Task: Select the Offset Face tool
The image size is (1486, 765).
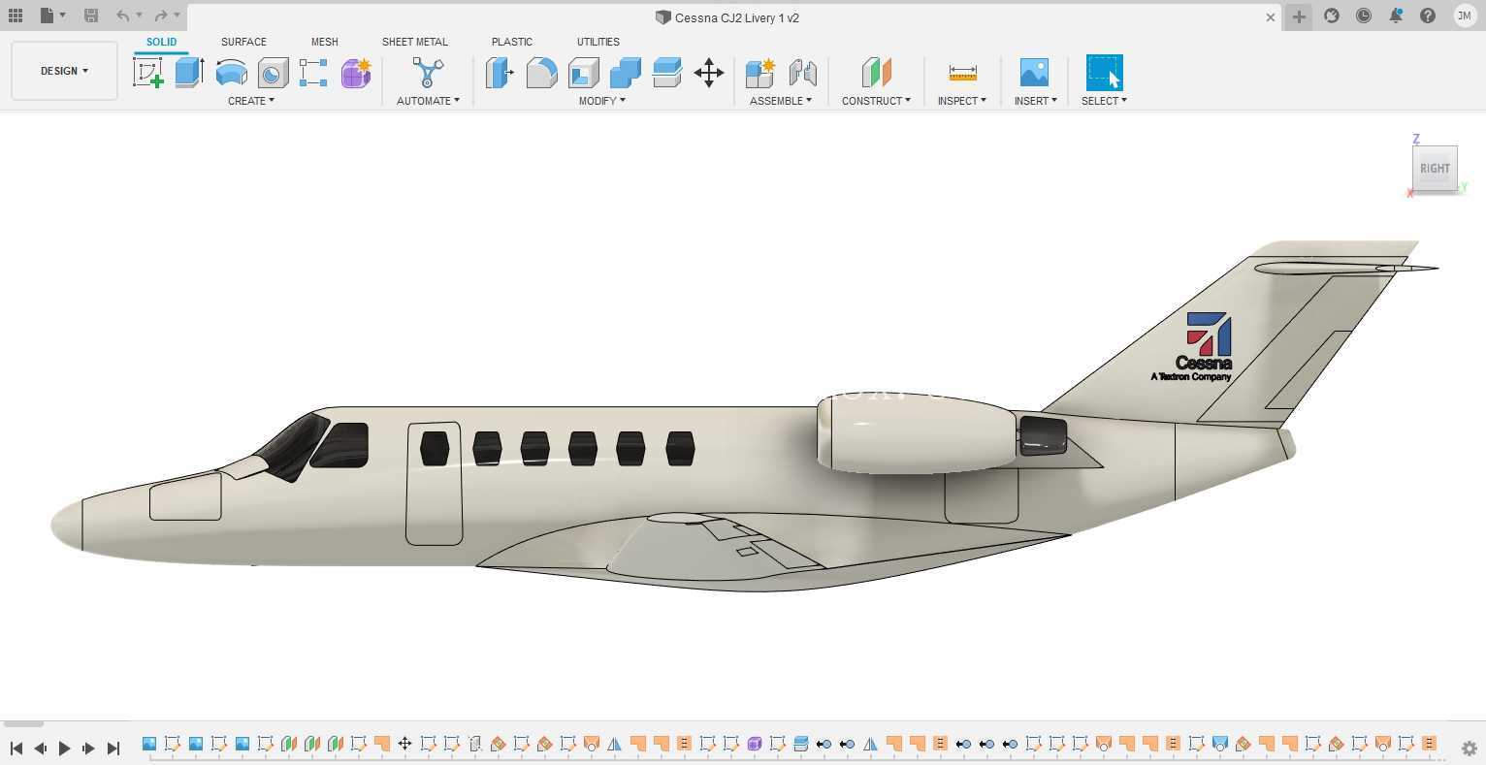Action: pyautogui.click(x=666, y=73)
